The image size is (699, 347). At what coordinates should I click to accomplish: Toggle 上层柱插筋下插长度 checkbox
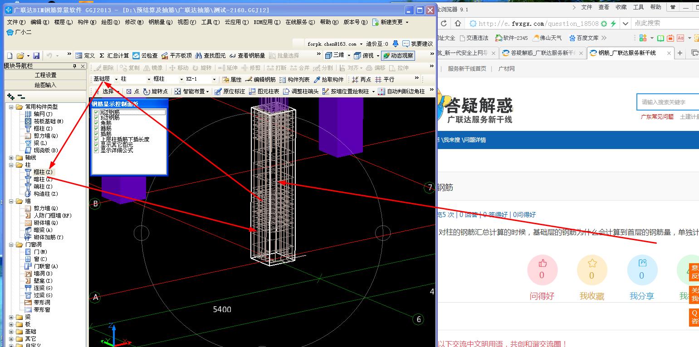tap(96, 139)
